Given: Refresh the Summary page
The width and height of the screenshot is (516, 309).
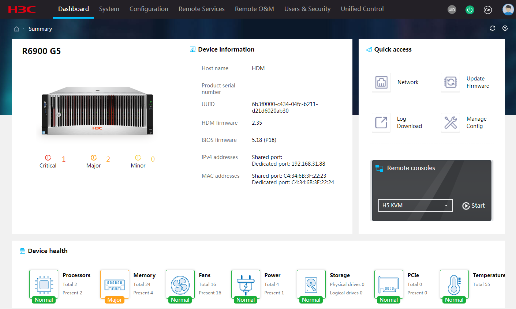Looking at the screenshot, I should [493, 28].
